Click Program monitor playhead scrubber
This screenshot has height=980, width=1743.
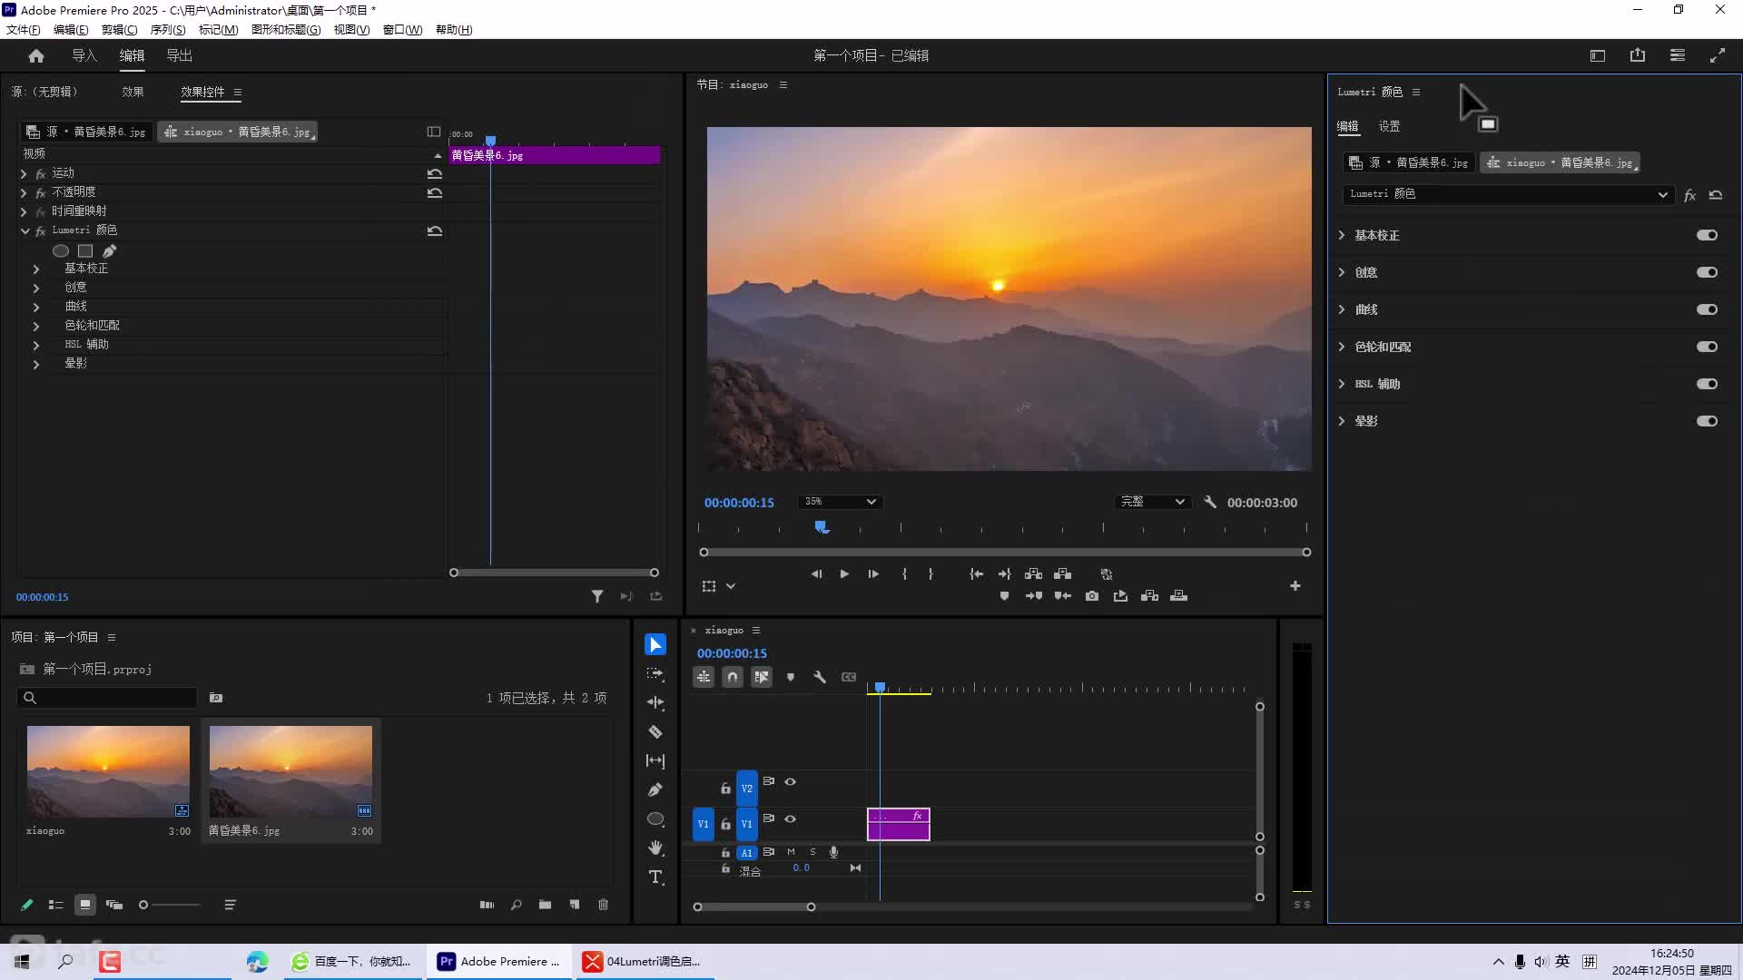coord(822,526)
